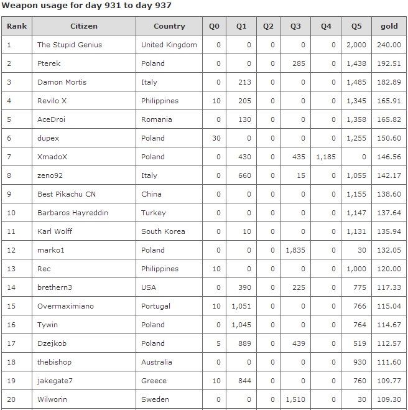The height and width of the screenshot is (410, 408).
Task: Select citizen Revilo X
Action: pos(52,101)
